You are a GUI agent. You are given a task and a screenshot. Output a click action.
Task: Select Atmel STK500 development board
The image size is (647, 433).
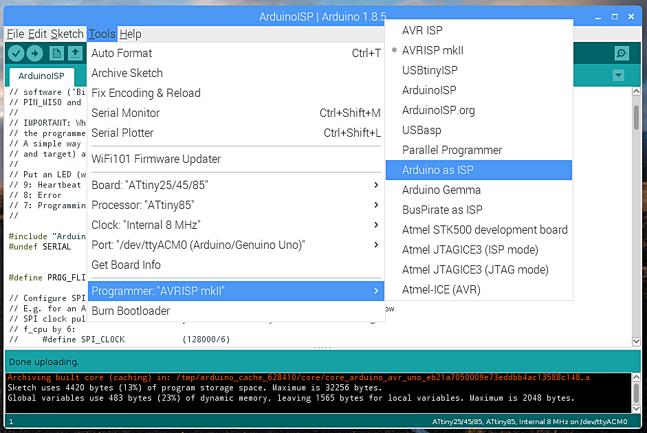pyautogui.click(x=479, y=230)
